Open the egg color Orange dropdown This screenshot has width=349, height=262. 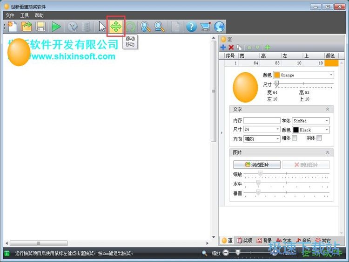click(x=303, y=75)
